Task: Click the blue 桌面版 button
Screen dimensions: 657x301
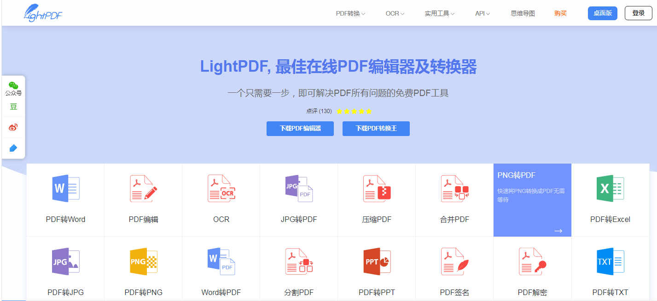Action: coord(603,13)
